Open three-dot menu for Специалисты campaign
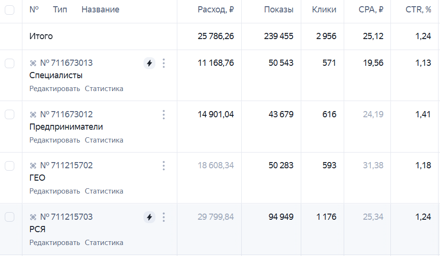 (x=164, y=63)
